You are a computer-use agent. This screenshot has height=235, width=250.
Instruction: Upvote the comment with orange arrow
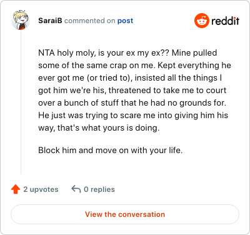tap(16, 189)
